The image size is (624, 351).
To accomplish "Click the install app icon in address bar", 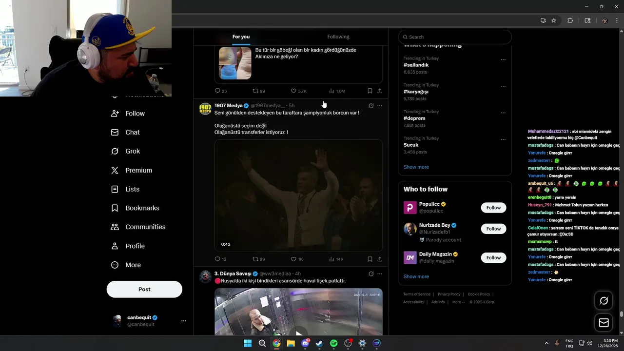I will coord(543,20).
